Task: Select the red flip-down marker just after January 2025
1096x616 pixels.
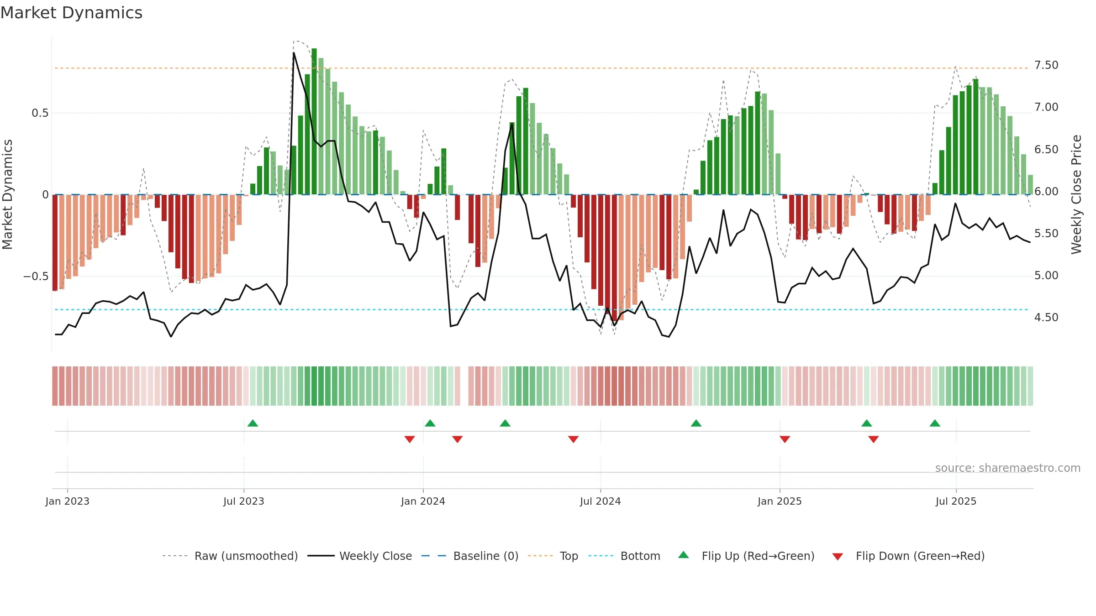Action: coord(785,439)
